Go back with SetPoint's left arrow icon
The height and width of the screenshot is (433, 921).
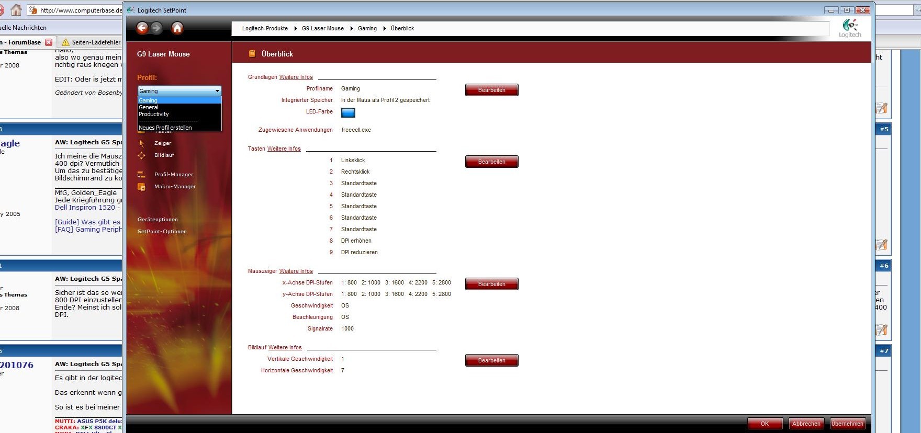pyautogui.click(x=142, y=28)
